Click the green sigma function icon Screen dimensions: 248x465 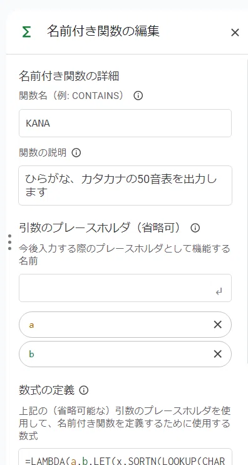26,32
